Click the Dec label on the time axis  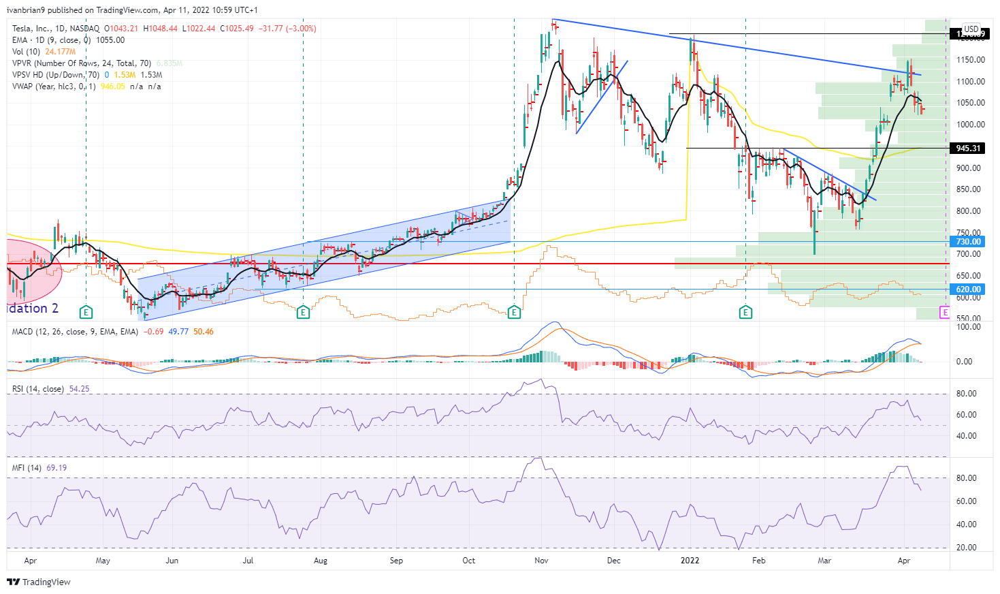614,561
